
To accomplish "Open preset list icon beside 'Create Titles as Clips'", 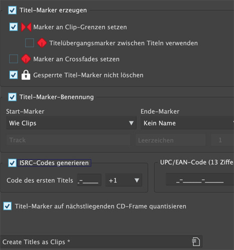I will (196, 241).
